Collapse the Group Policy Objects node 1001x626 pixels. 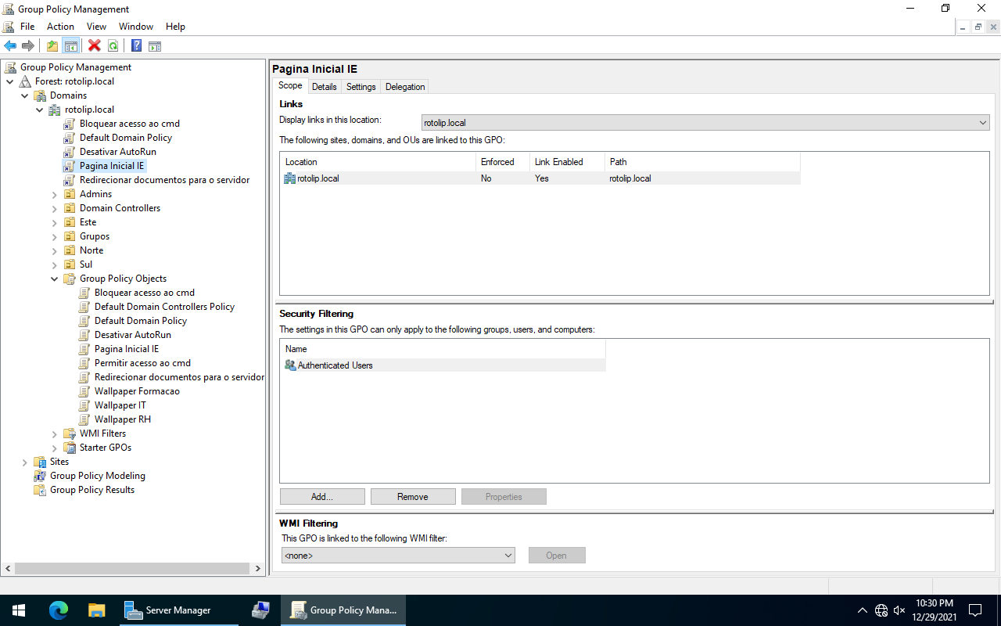pyautogui.click(x=55, y=279)
